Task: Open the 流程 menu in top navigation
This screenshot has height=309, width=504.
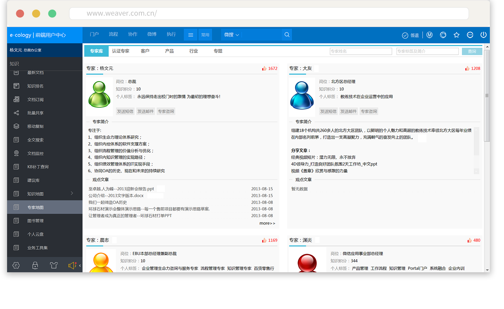Action: coord(114,34)
